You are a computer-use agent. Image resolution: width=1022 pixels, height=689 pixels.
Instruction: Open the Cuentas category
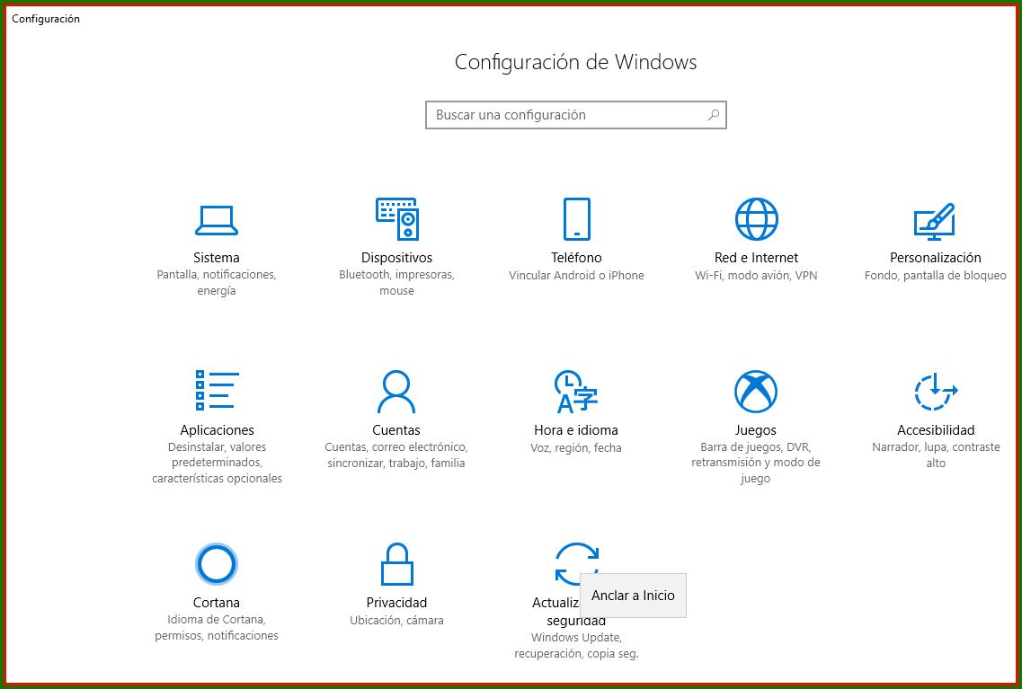396,390
